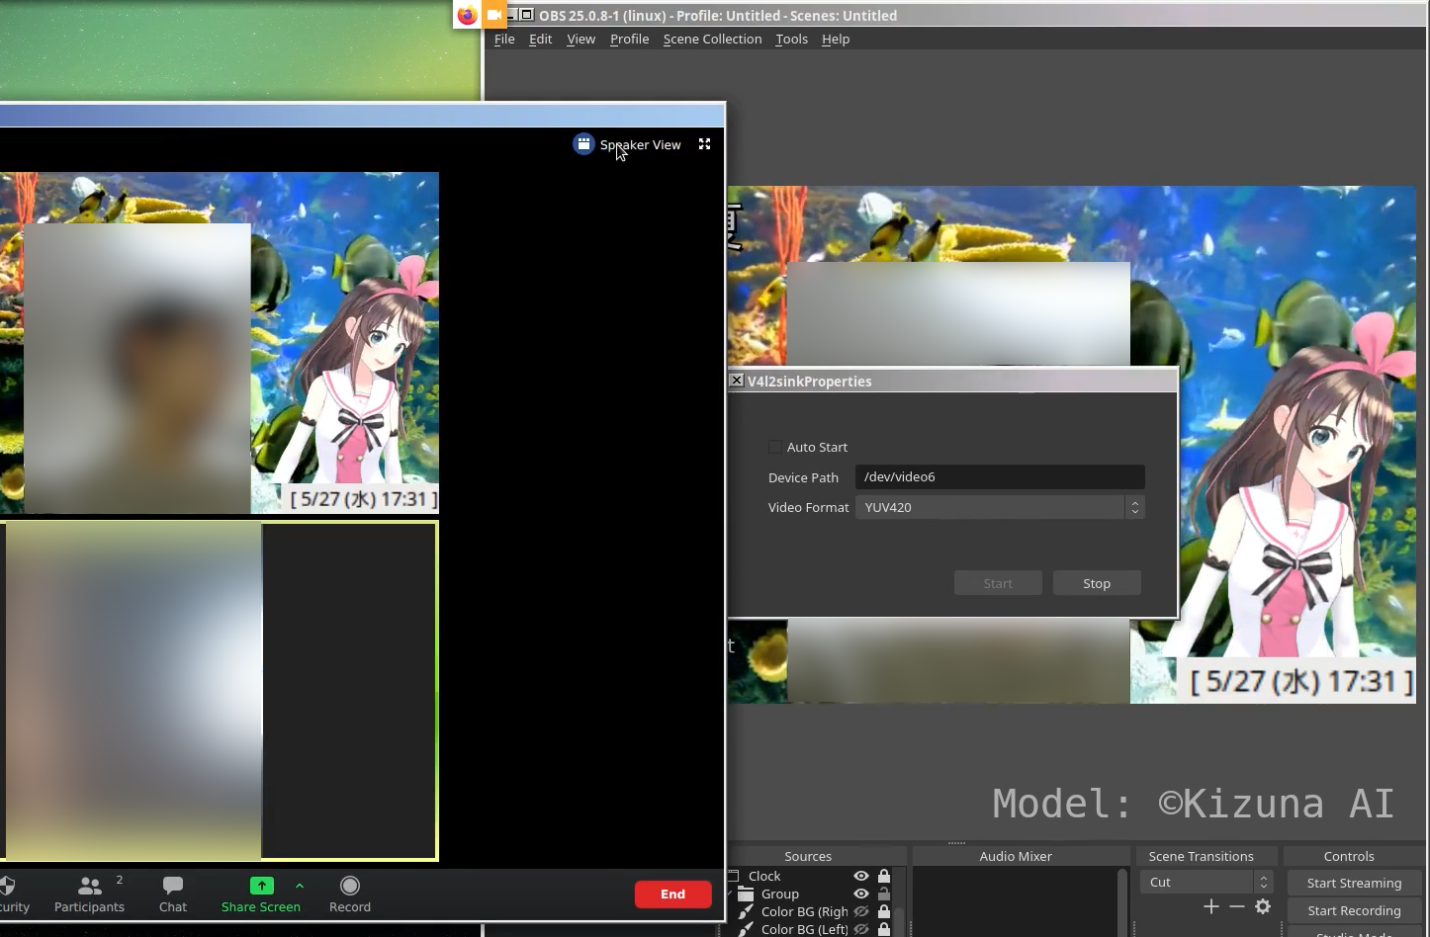The width and height of the screenshot is (1430, 937).
Task: Select the highlighted active speaker tile
Action: coord(220,691)
